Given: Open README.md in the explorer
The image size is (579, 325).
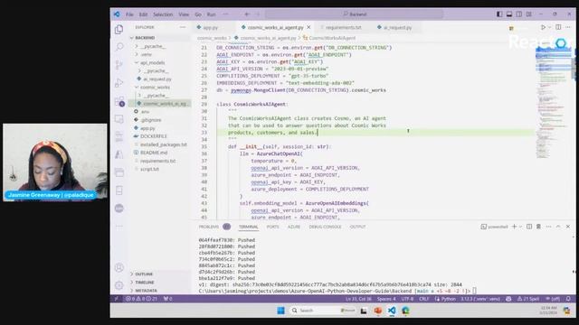Looking at the screenshot, I should tap(154, 153).
